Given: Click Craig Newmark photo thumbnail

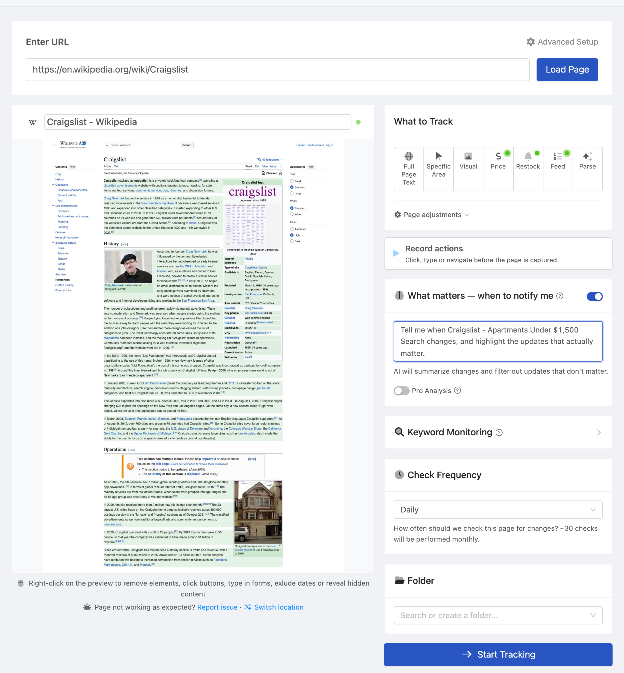Looking at the screenshot, I should coord(128,267).
